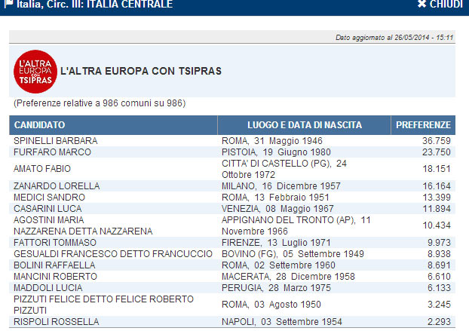Click the L'ALTRA EUROPA CON TSIPRAS heading
The height and width of the screenshot is (331, 469).
point(141,72)
